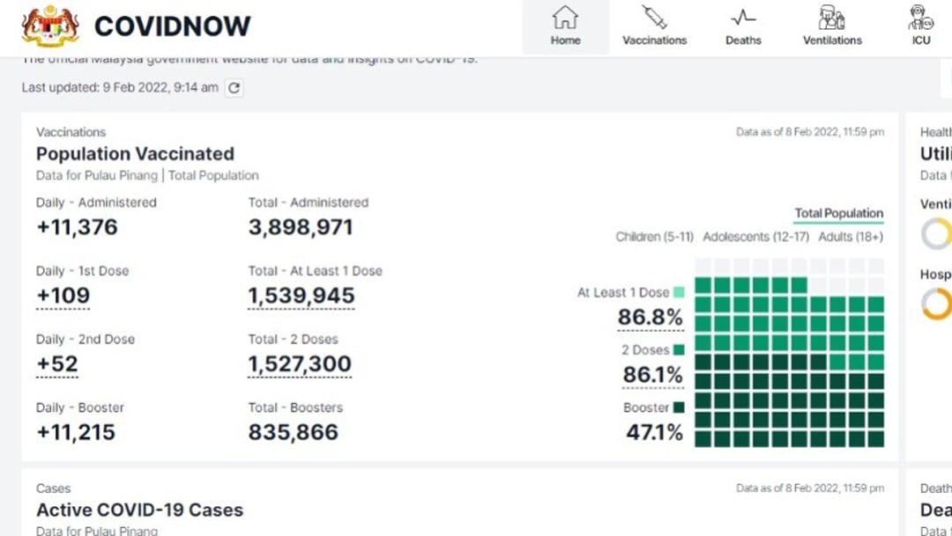
Task: Open the Deaths heartbeat icon
Action: pos(743,17)
